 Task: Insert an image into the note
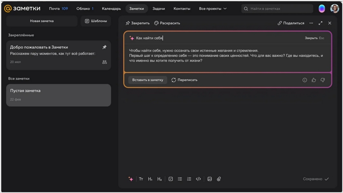coord(209,179)
